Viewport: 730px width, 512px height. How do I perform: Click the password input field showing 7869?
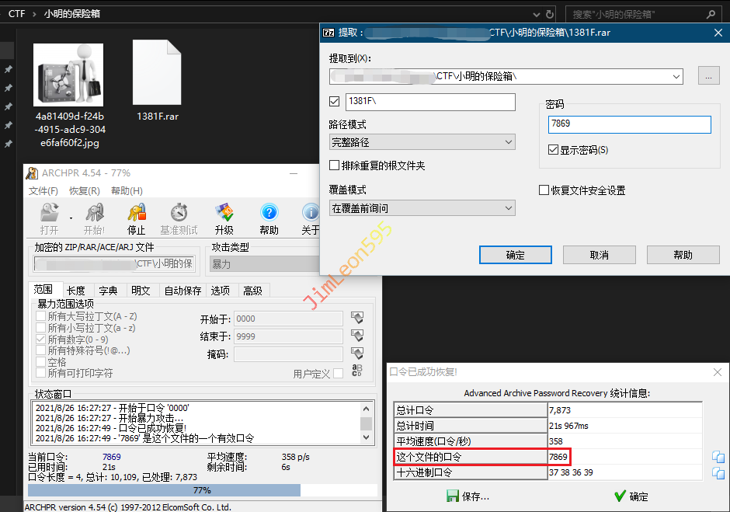629,124
